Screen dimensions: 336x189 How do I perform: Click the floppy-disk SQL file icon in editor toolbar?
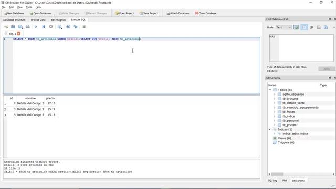pyautogui.click(x=13, y=27)
